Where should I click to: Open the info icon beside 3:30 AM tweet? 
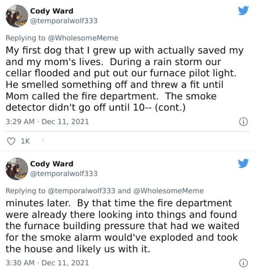pyautogui.click(x=243, y=262)
